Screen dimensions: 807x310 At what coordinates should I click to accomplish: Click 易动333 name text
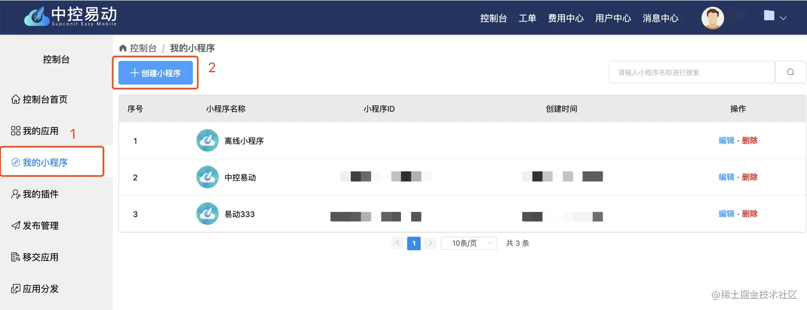240,214
